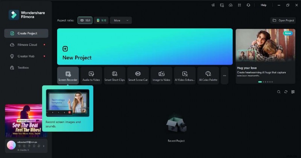This screenshot has height=158, width=301.
Task: Start the Smart Scene Cut tool
Action: [x=138, y=76]
